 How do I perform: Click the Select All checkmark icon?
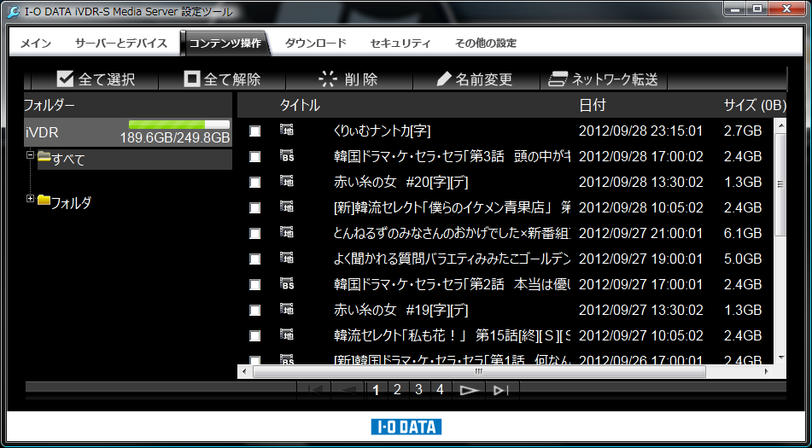pyautogui.click(x=65, y=79)
